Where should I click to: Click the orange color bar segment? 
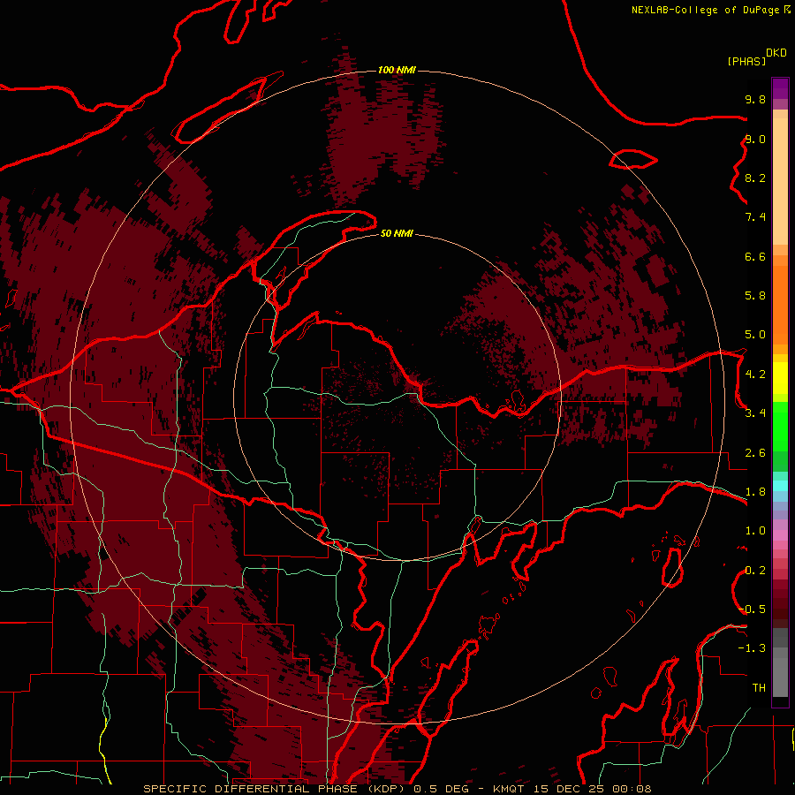pos(780,304)
